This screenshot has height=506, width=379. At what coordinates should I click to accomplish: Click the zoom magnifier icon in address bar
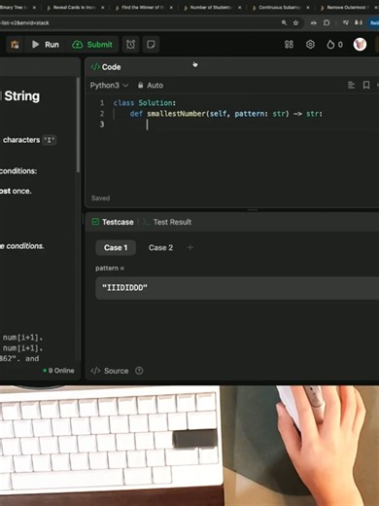(284, 22)
